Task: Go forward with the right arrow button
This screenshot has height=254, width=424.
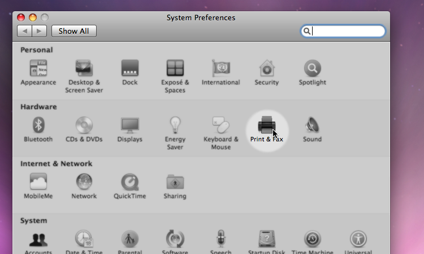Action: (40, 31)
